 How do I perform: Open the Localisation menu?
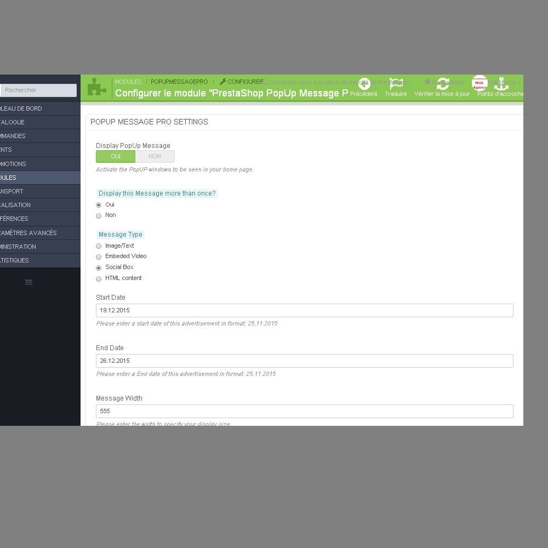tap(40, 205)
